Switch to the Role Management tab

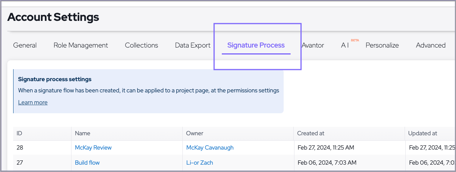coord(81,45)
